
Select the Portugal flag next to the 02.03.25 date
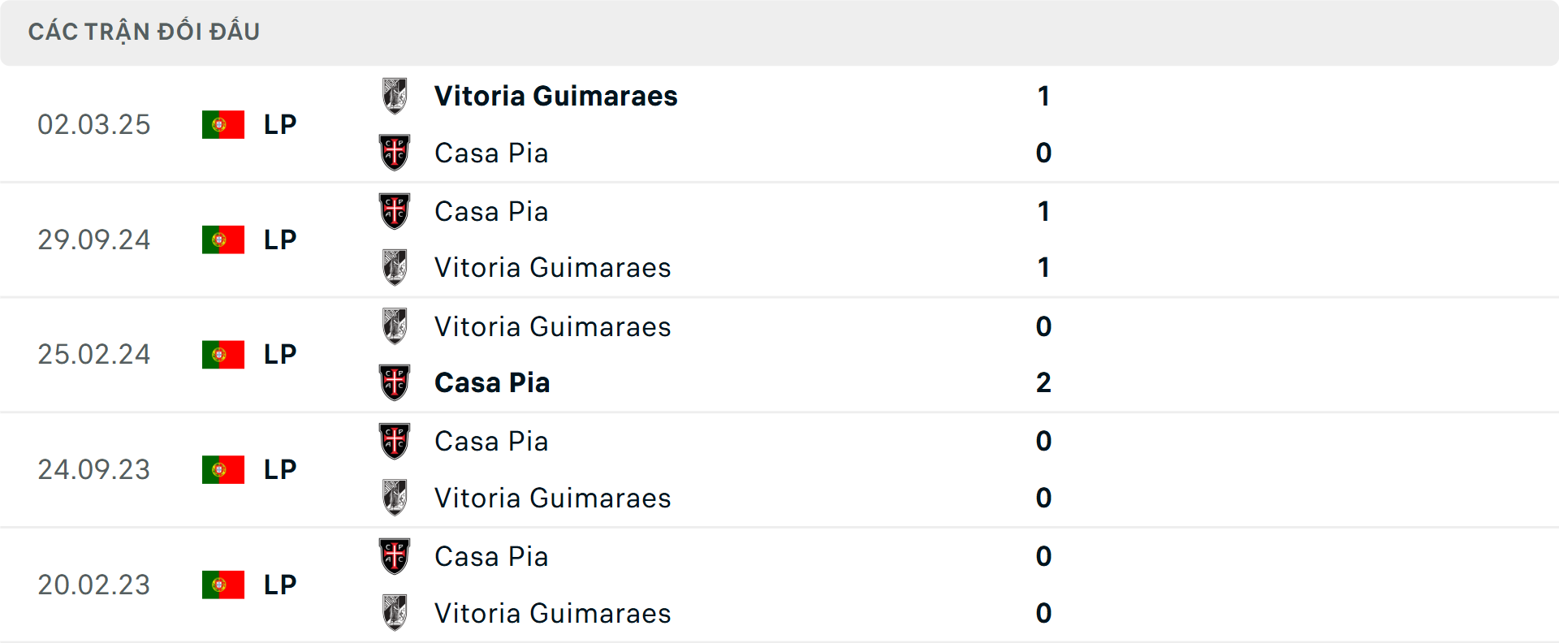(x=223, y=124)
